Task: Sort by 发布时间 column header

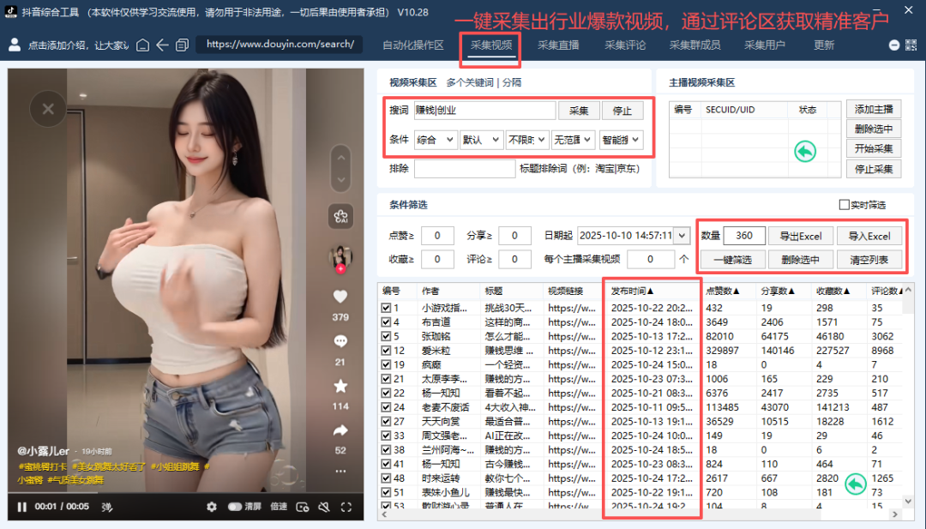Action: click(632, 291)
